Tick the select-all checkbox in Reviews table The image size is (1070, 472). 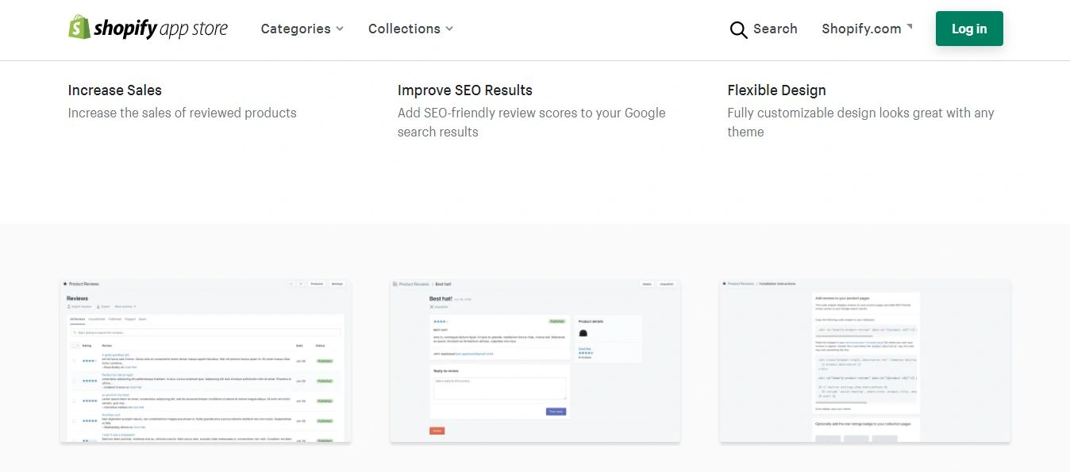[x=74, y=345]
